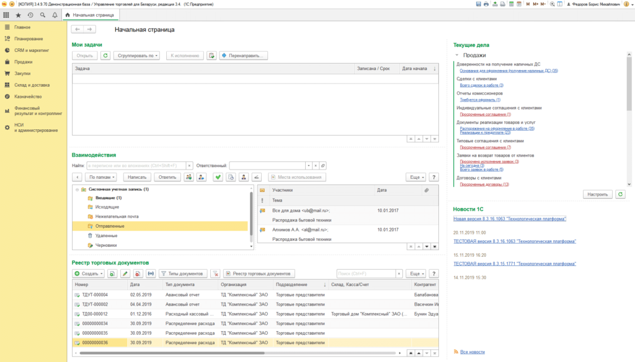The height and width of the screenshot is (362, 635).
Task: Sort by the Подразделение column header
Action: (301, 285)
